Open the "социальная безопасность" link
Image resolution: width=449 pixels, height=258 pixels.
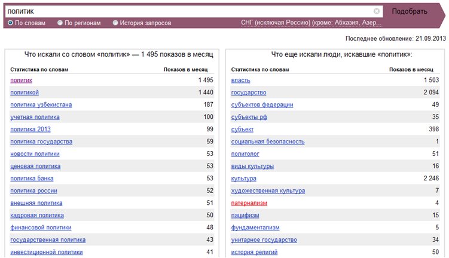pos(268,142)
